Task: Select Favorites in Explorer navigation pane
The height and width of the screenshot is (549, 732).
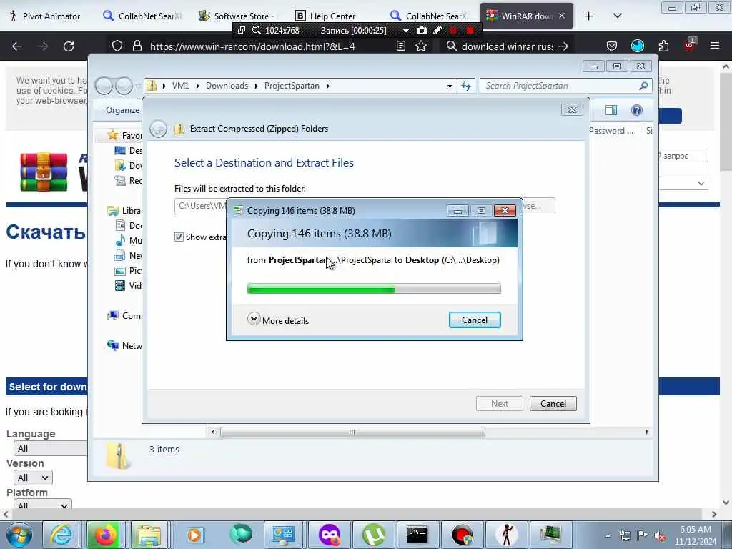Action: pyautogui.click(x=124, y=135)
